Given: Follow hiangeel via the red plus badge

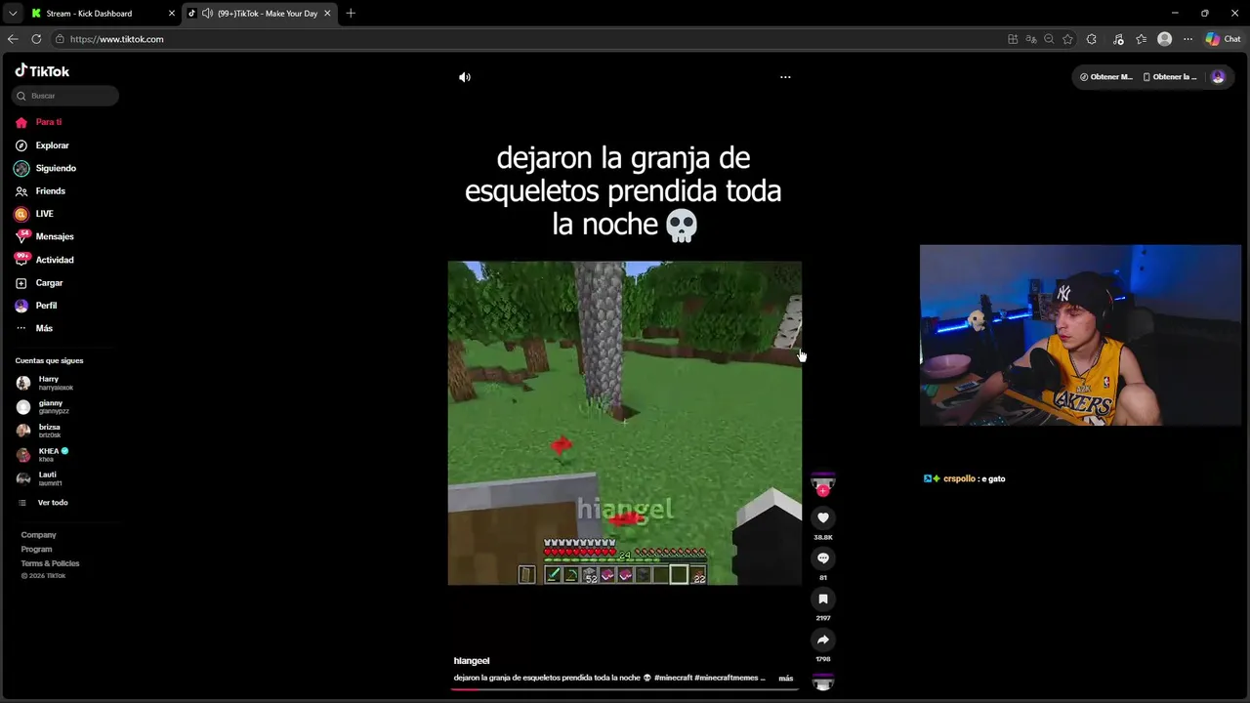Looking at the screenshot, I should pos(823,491).
